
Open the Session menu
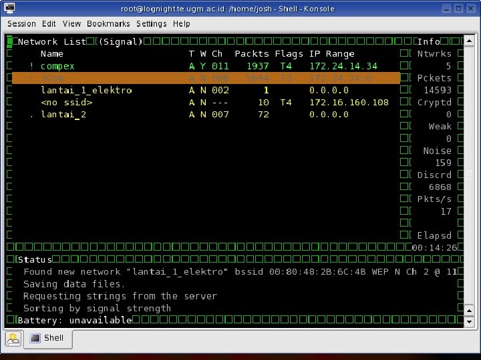21,23
